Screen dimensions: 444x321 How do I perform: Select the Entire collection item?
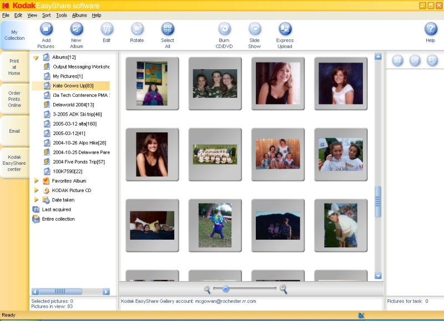58,219
